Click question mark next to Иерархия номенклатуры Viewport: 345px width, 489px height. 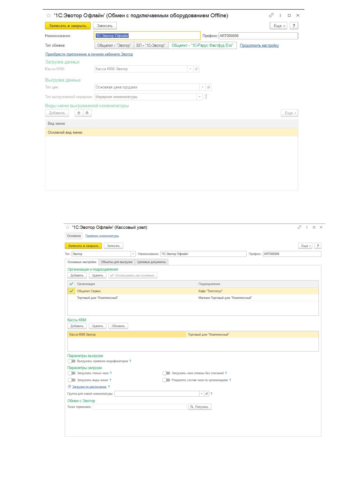click(x=206, y=96)
